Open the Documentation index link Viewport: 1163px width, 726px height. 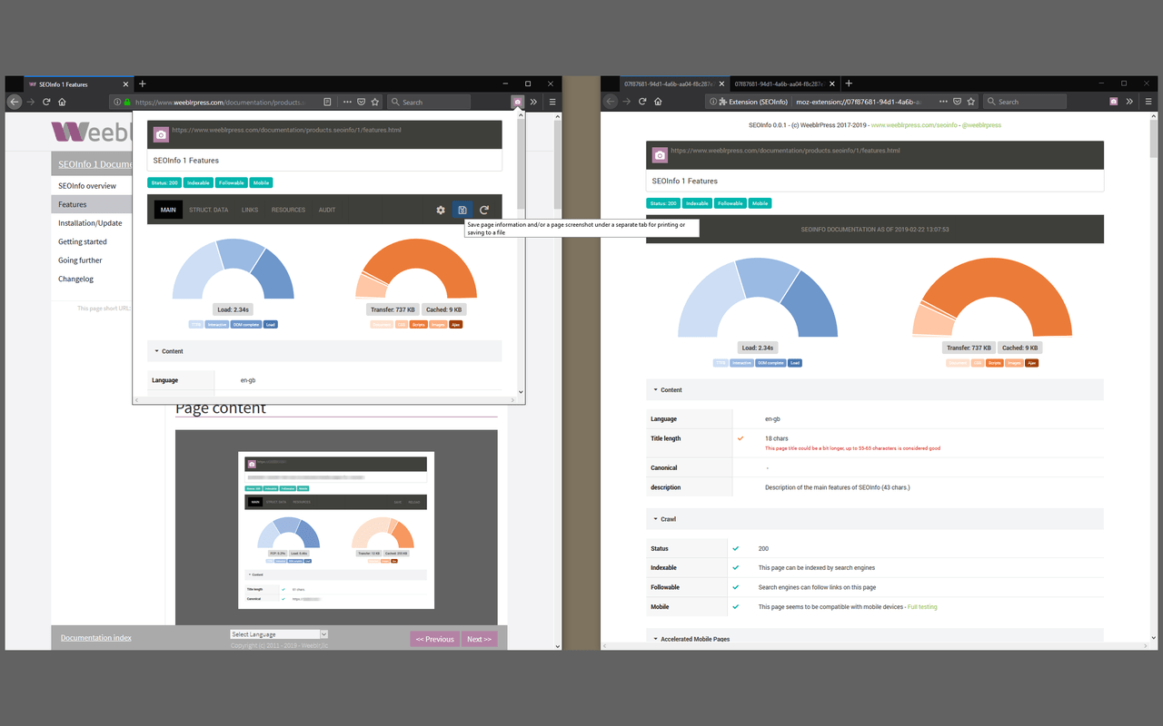click(x=95, y=638)
